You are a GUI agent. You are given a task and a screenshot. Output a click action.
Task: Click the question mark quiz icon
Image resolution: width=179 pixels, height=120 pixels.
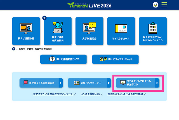click(x=52, y=59)
